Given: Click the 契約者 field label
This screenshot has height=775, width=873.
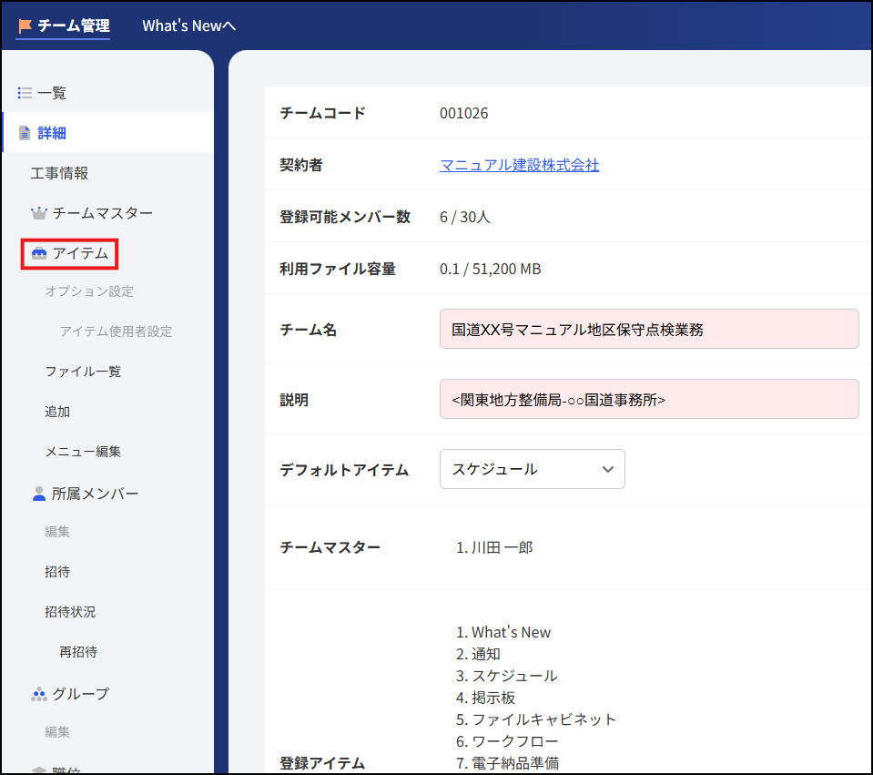Looking at the screenshot, I should click(x=301, y=165).
